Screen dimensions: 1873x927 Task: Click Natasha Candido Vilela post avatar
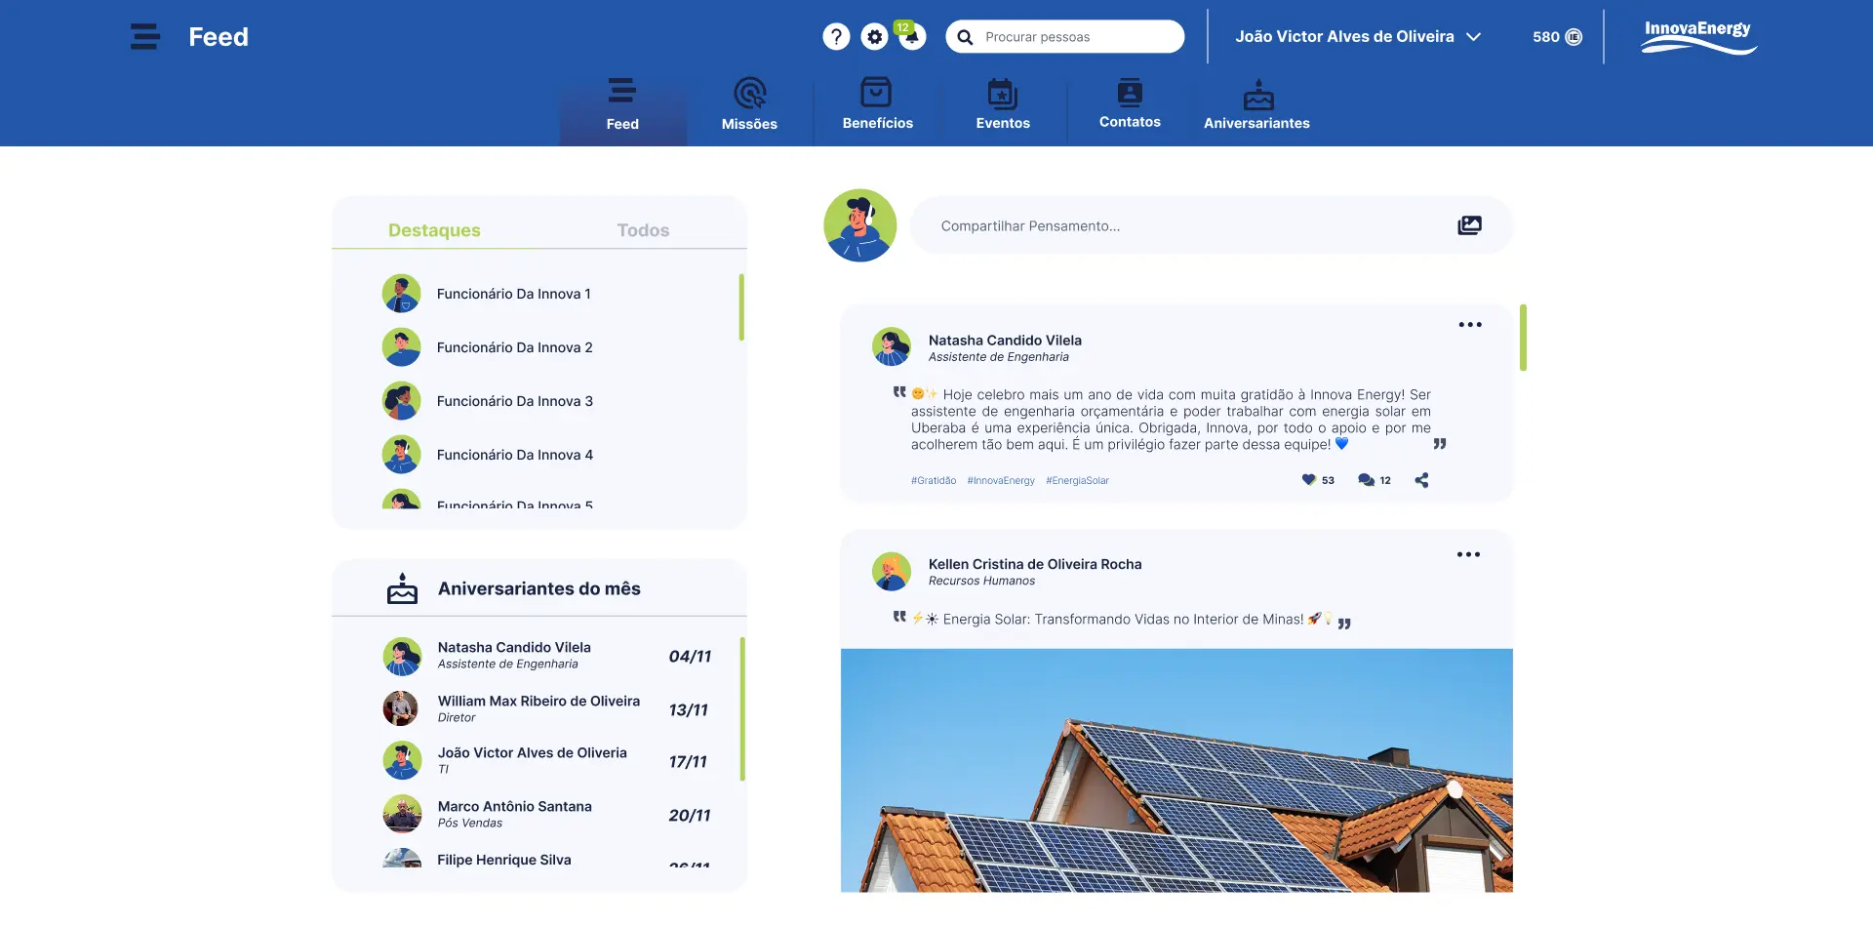point(891,347)
